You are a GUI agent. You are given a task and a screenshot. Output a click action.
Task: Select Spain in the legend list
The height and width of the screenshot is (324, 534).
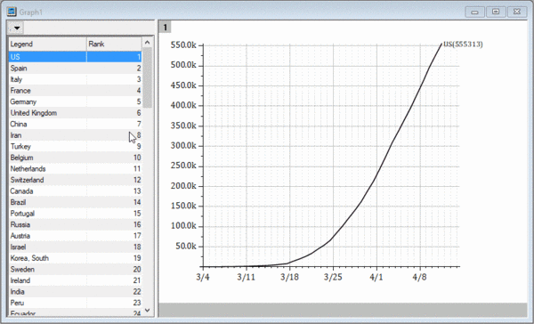point(76,69)
